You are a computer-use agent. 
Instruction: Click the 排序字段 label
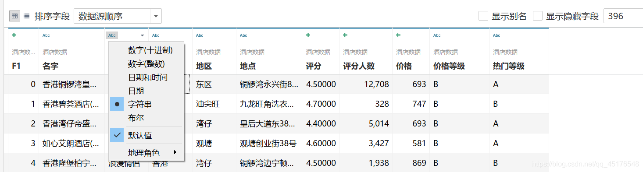click(52, 17)
